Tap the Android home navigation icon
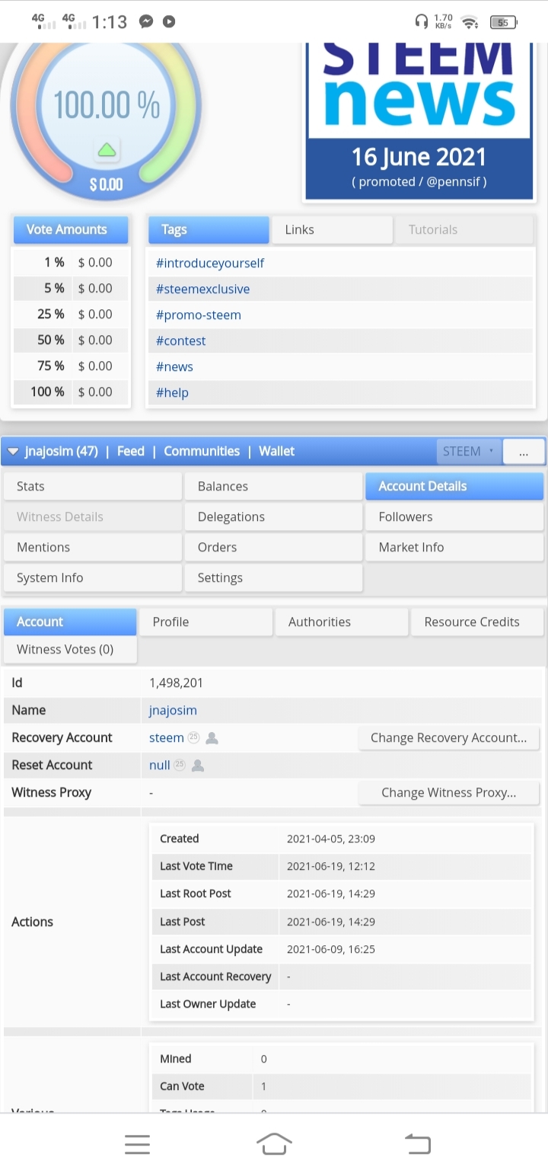 click(274, 1143)
